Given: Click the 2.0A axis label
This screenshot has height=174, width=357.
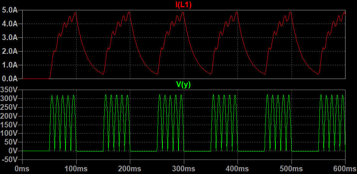Looking at the screenshot, I should (9, 52).
